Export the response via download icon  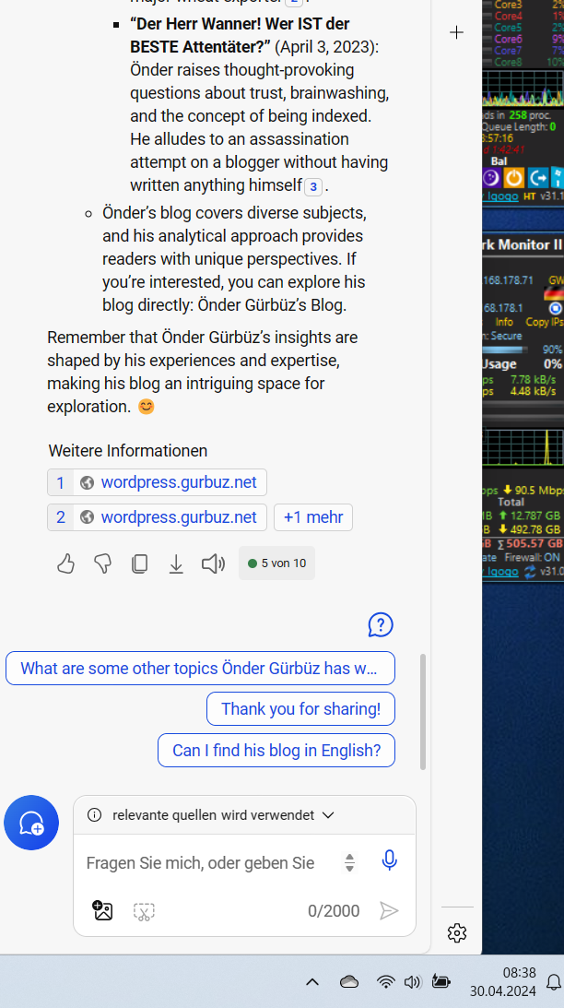176,563
